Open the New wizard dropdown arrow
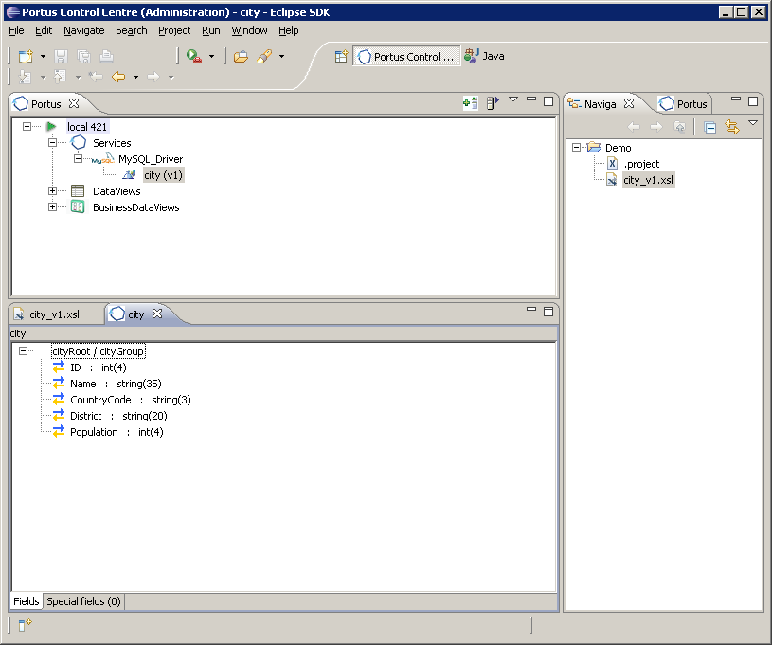The height and width of the screenshot is (645, 772). [x=43, y=57]
